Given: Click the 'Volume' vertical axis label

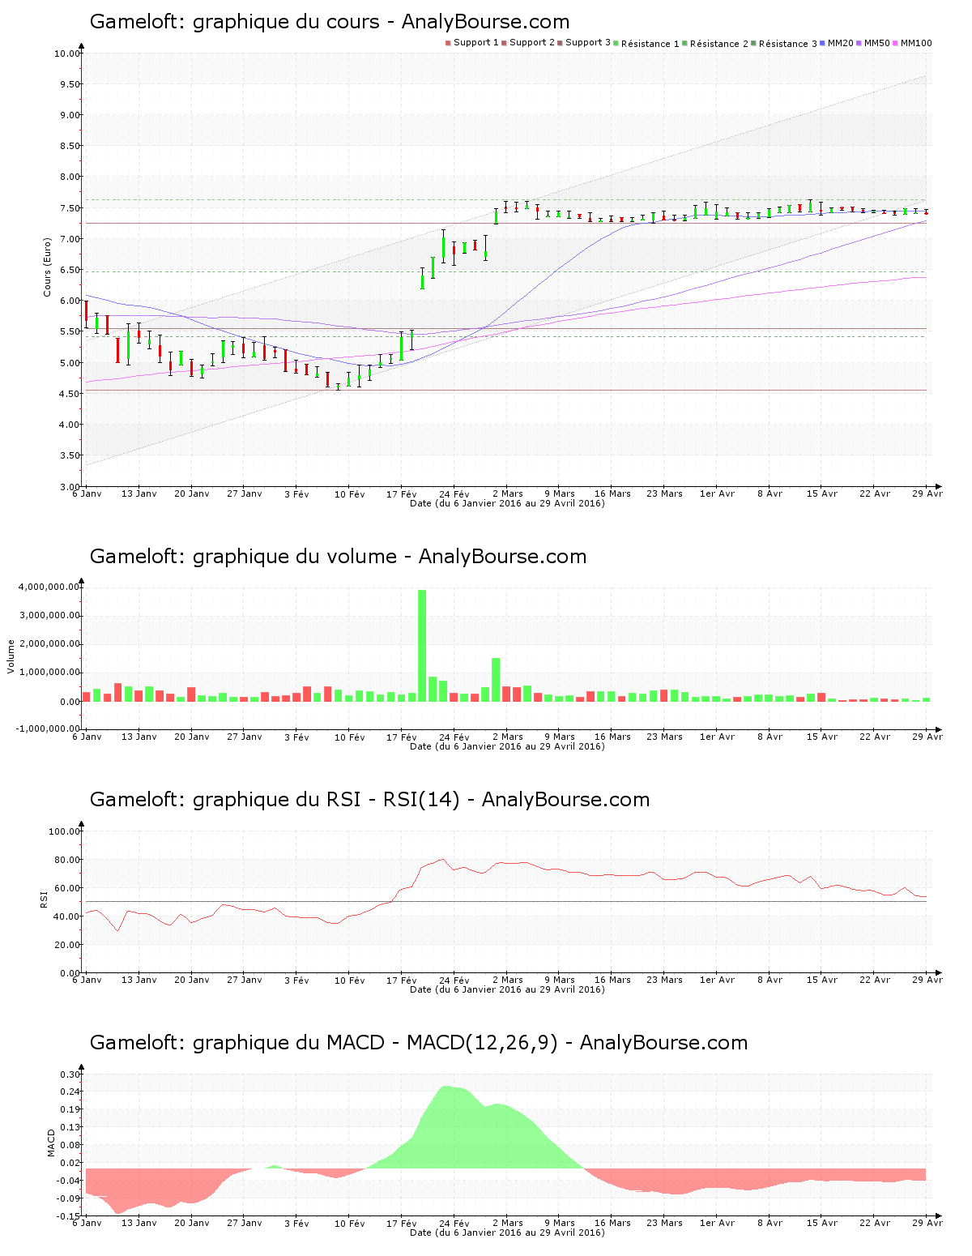Looking at the screenshot, I should 11,656.
